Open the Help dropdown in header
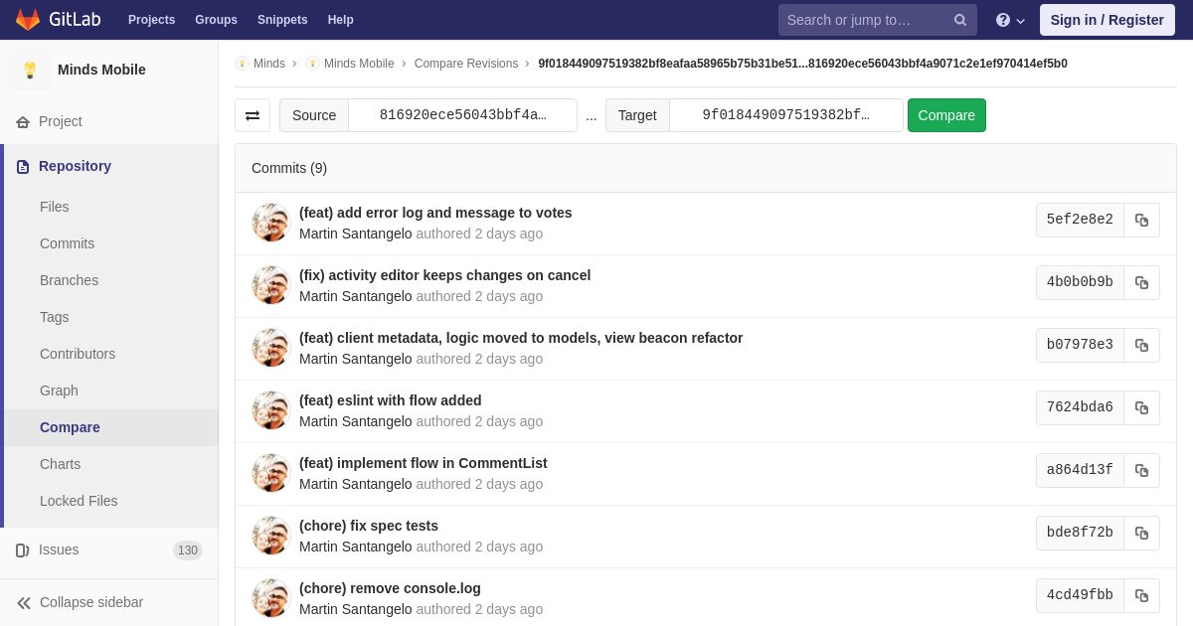This screenshot has width=1193, height=626. tap(1010, 20)
